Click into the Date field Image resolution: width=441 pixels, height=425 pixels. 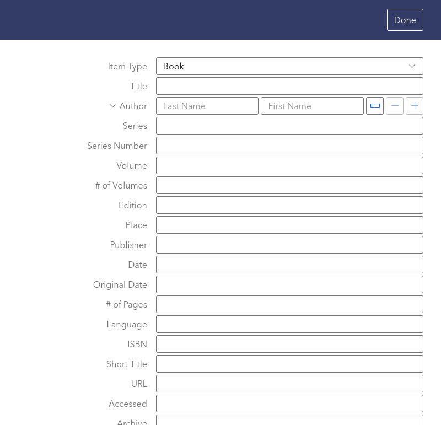coord(289,265)
